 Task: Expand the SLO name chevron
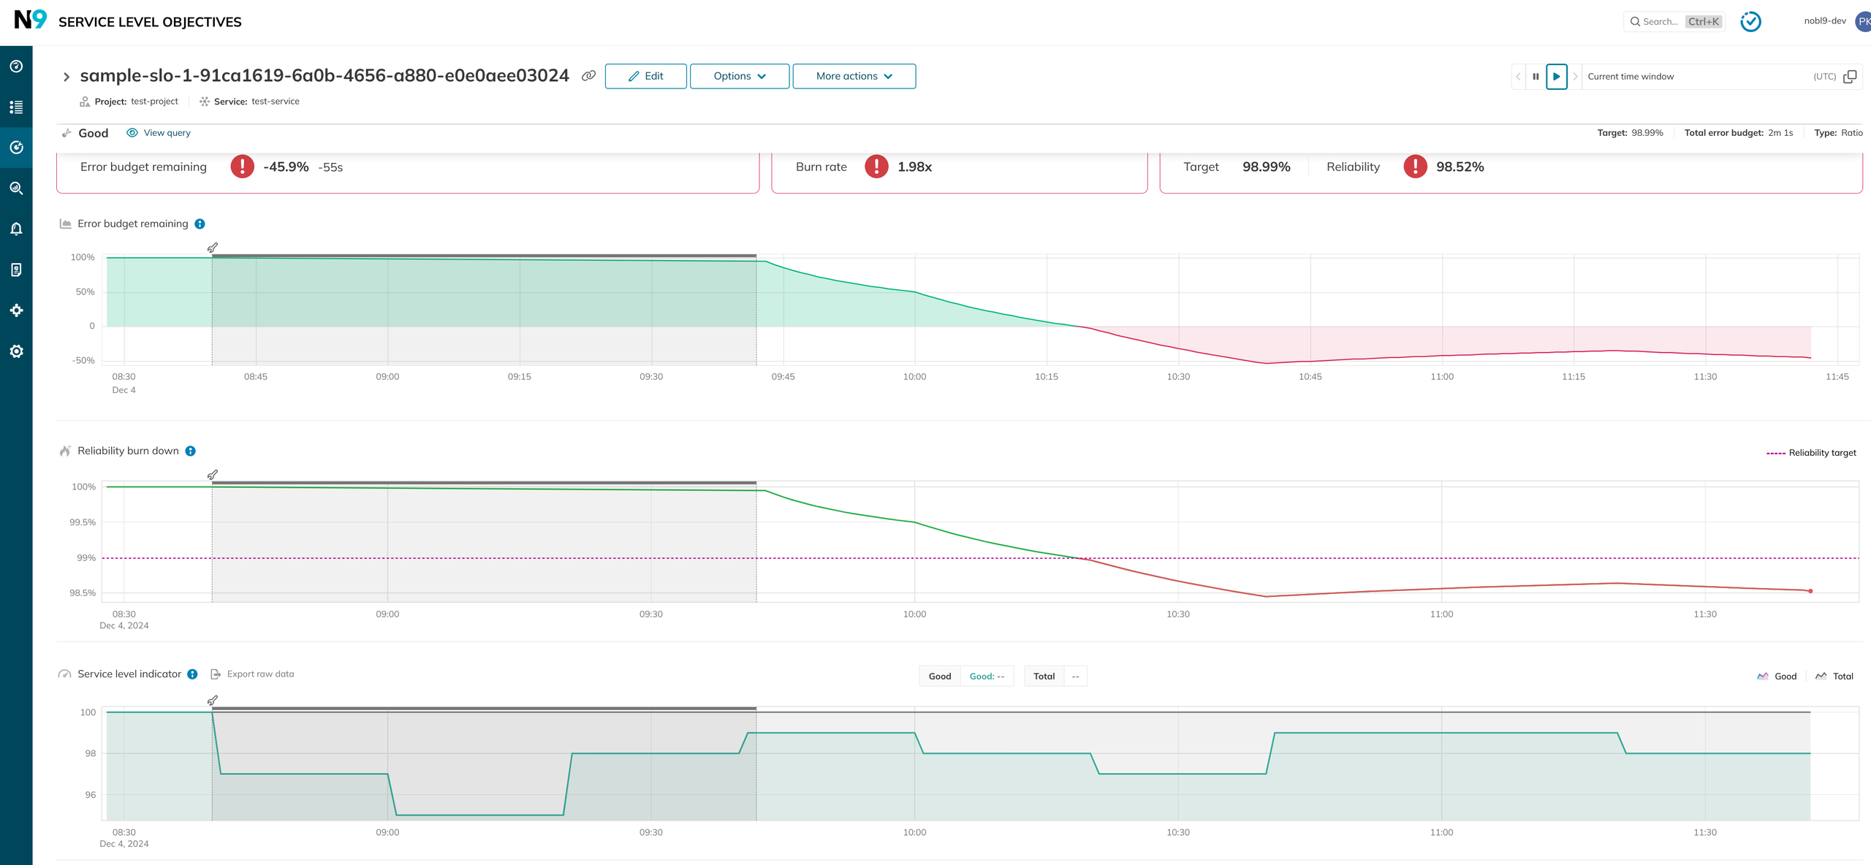pyautogui.click(x=66, y=77)
